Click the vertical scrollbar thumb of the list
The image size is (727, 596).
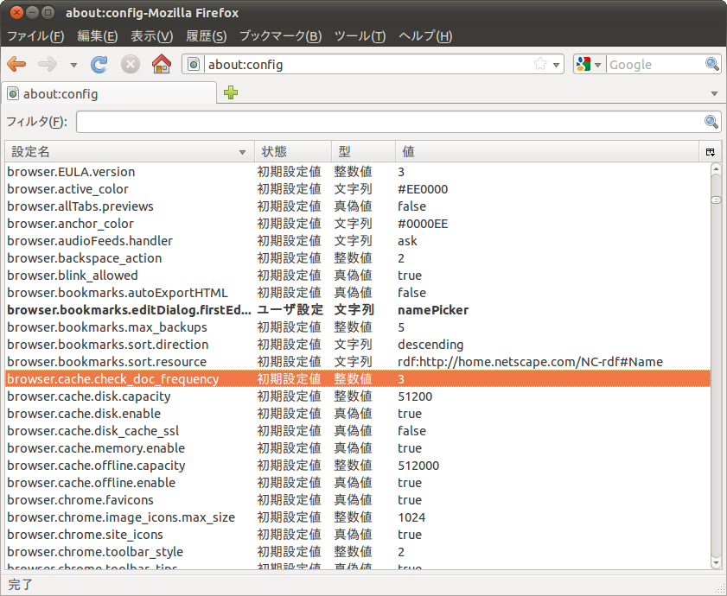[x=716, y=200]
